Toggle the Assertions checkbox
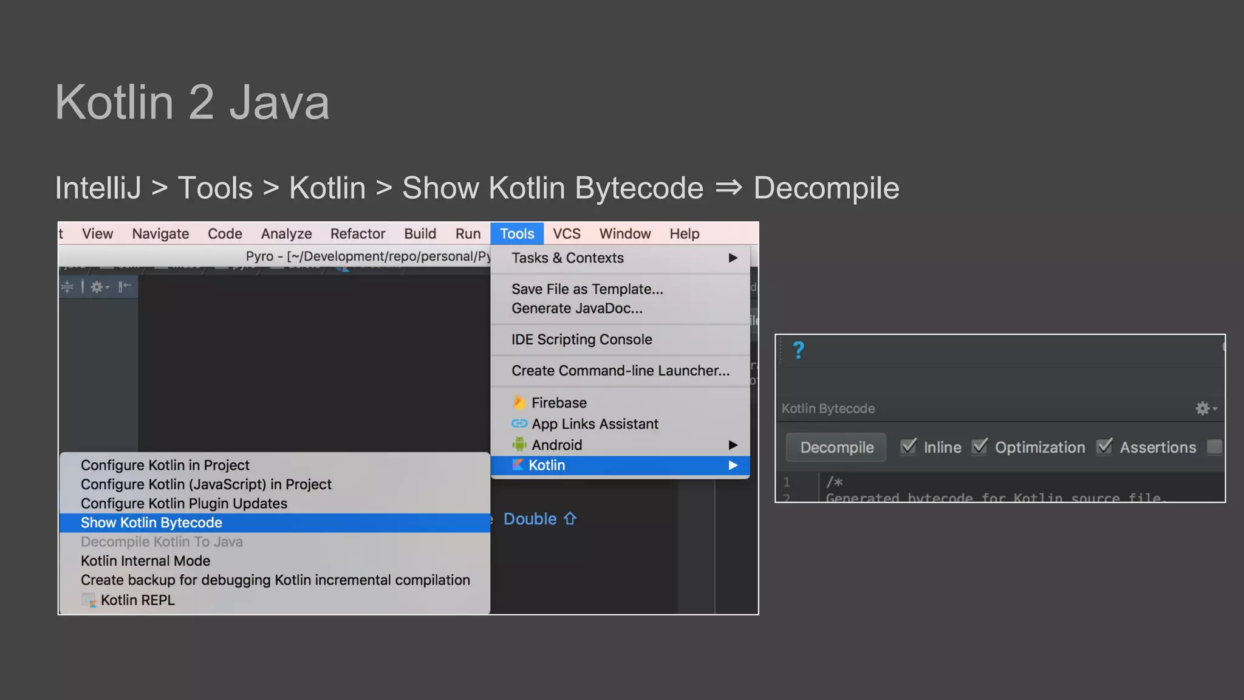This screenshot has height=700, width=1244. [x=1104, y=447]
